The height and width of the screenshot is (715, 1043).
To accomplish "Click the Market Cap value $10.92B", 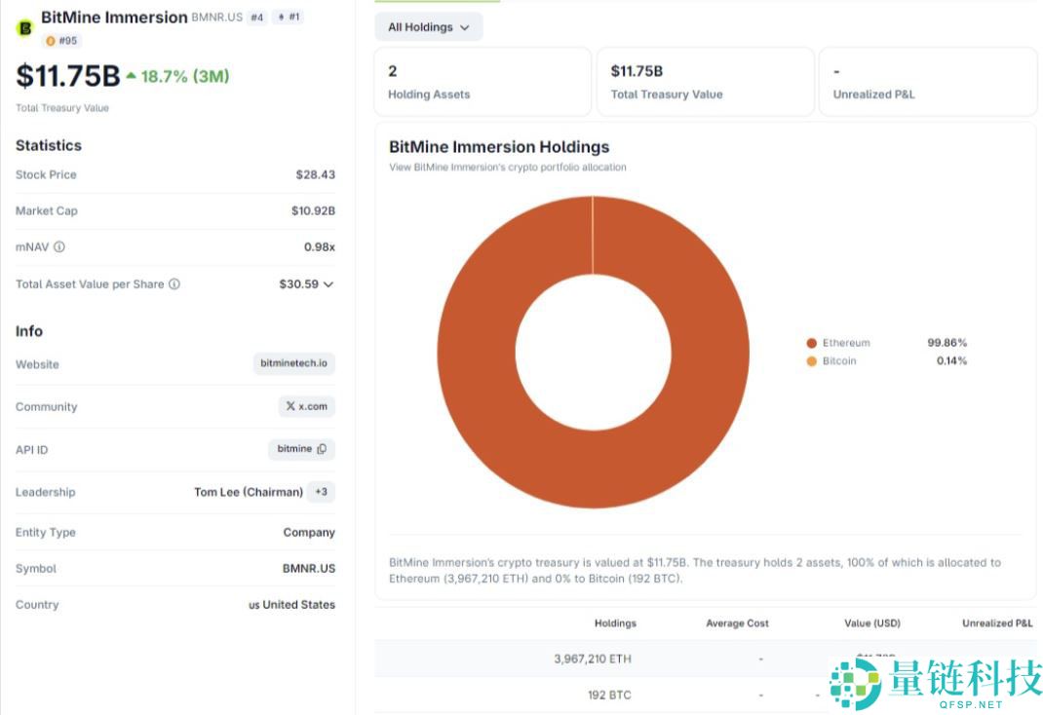I will (x=313, y=210).
